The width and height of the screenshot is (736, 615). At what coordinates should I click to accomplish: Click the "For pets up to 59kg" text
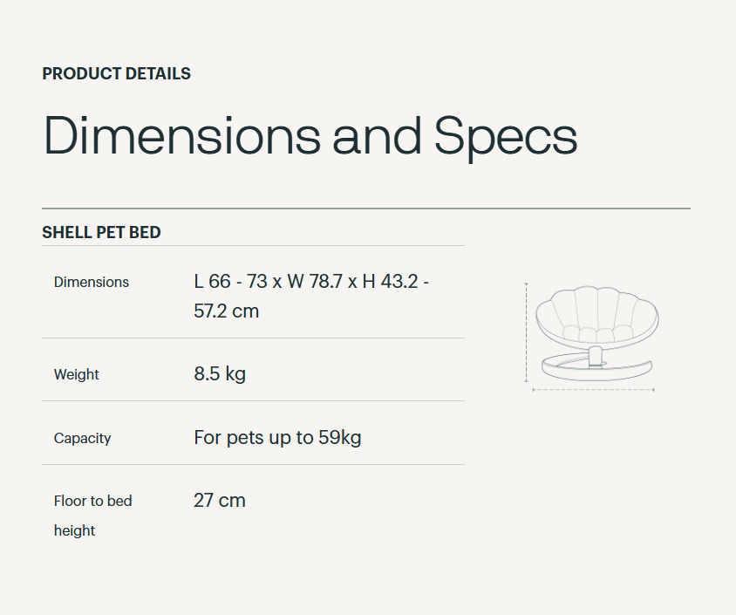277,437
